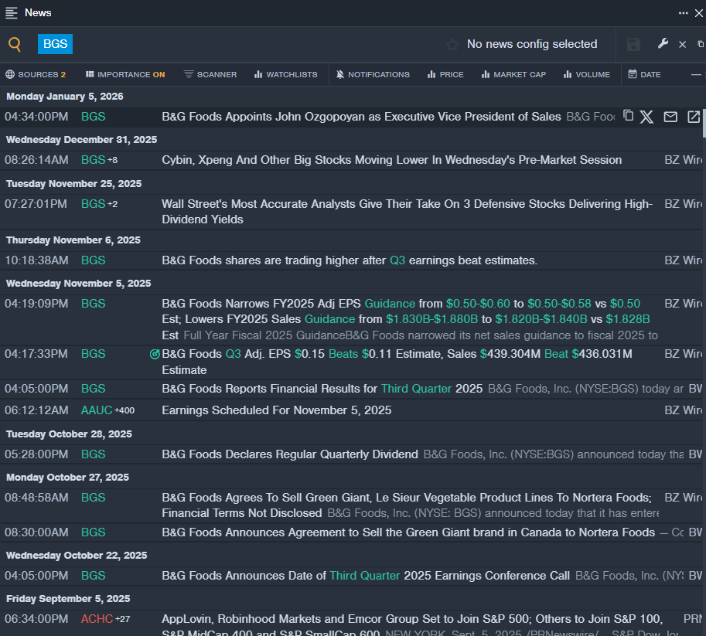Open the Date filter

(644, 75)
